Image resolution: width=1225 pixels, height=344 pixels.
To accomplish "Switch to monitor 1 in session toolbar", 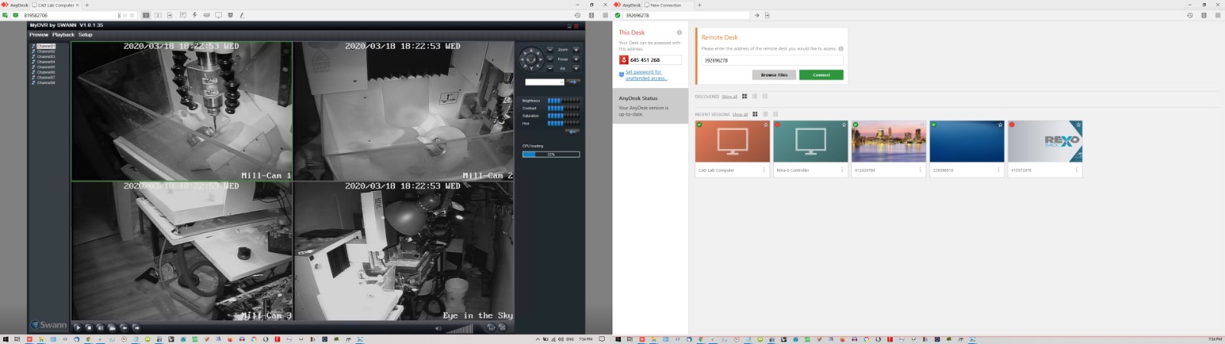I will (146, 15).
